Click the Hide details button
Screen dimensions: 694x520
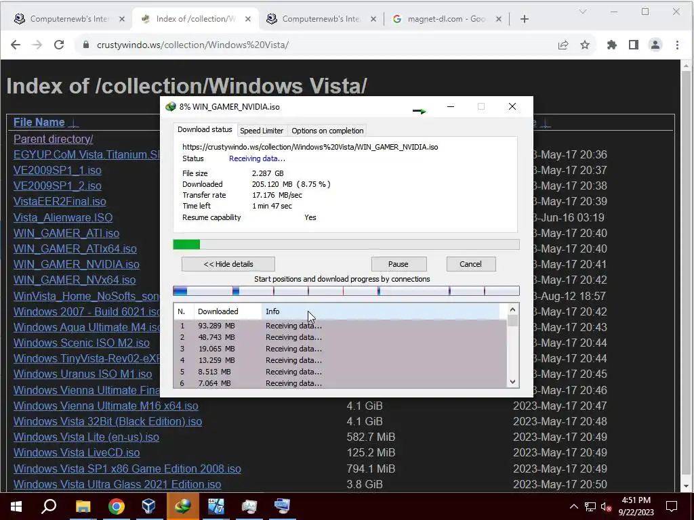pyautogui.click(x=228, y=264)
